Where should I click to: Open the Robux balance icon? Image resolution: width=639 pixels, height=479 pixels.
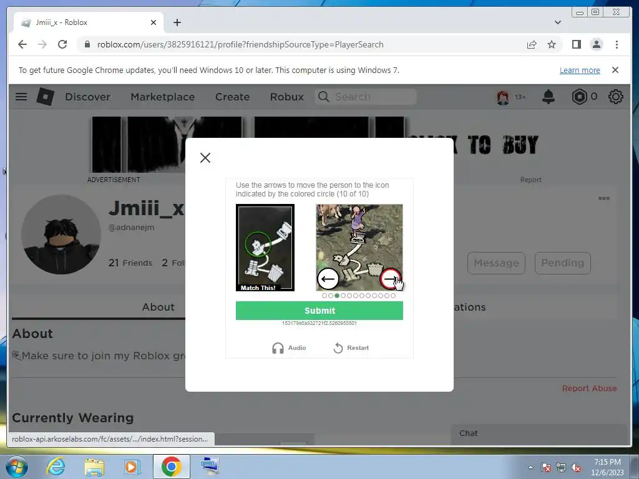tap(579, 97)
